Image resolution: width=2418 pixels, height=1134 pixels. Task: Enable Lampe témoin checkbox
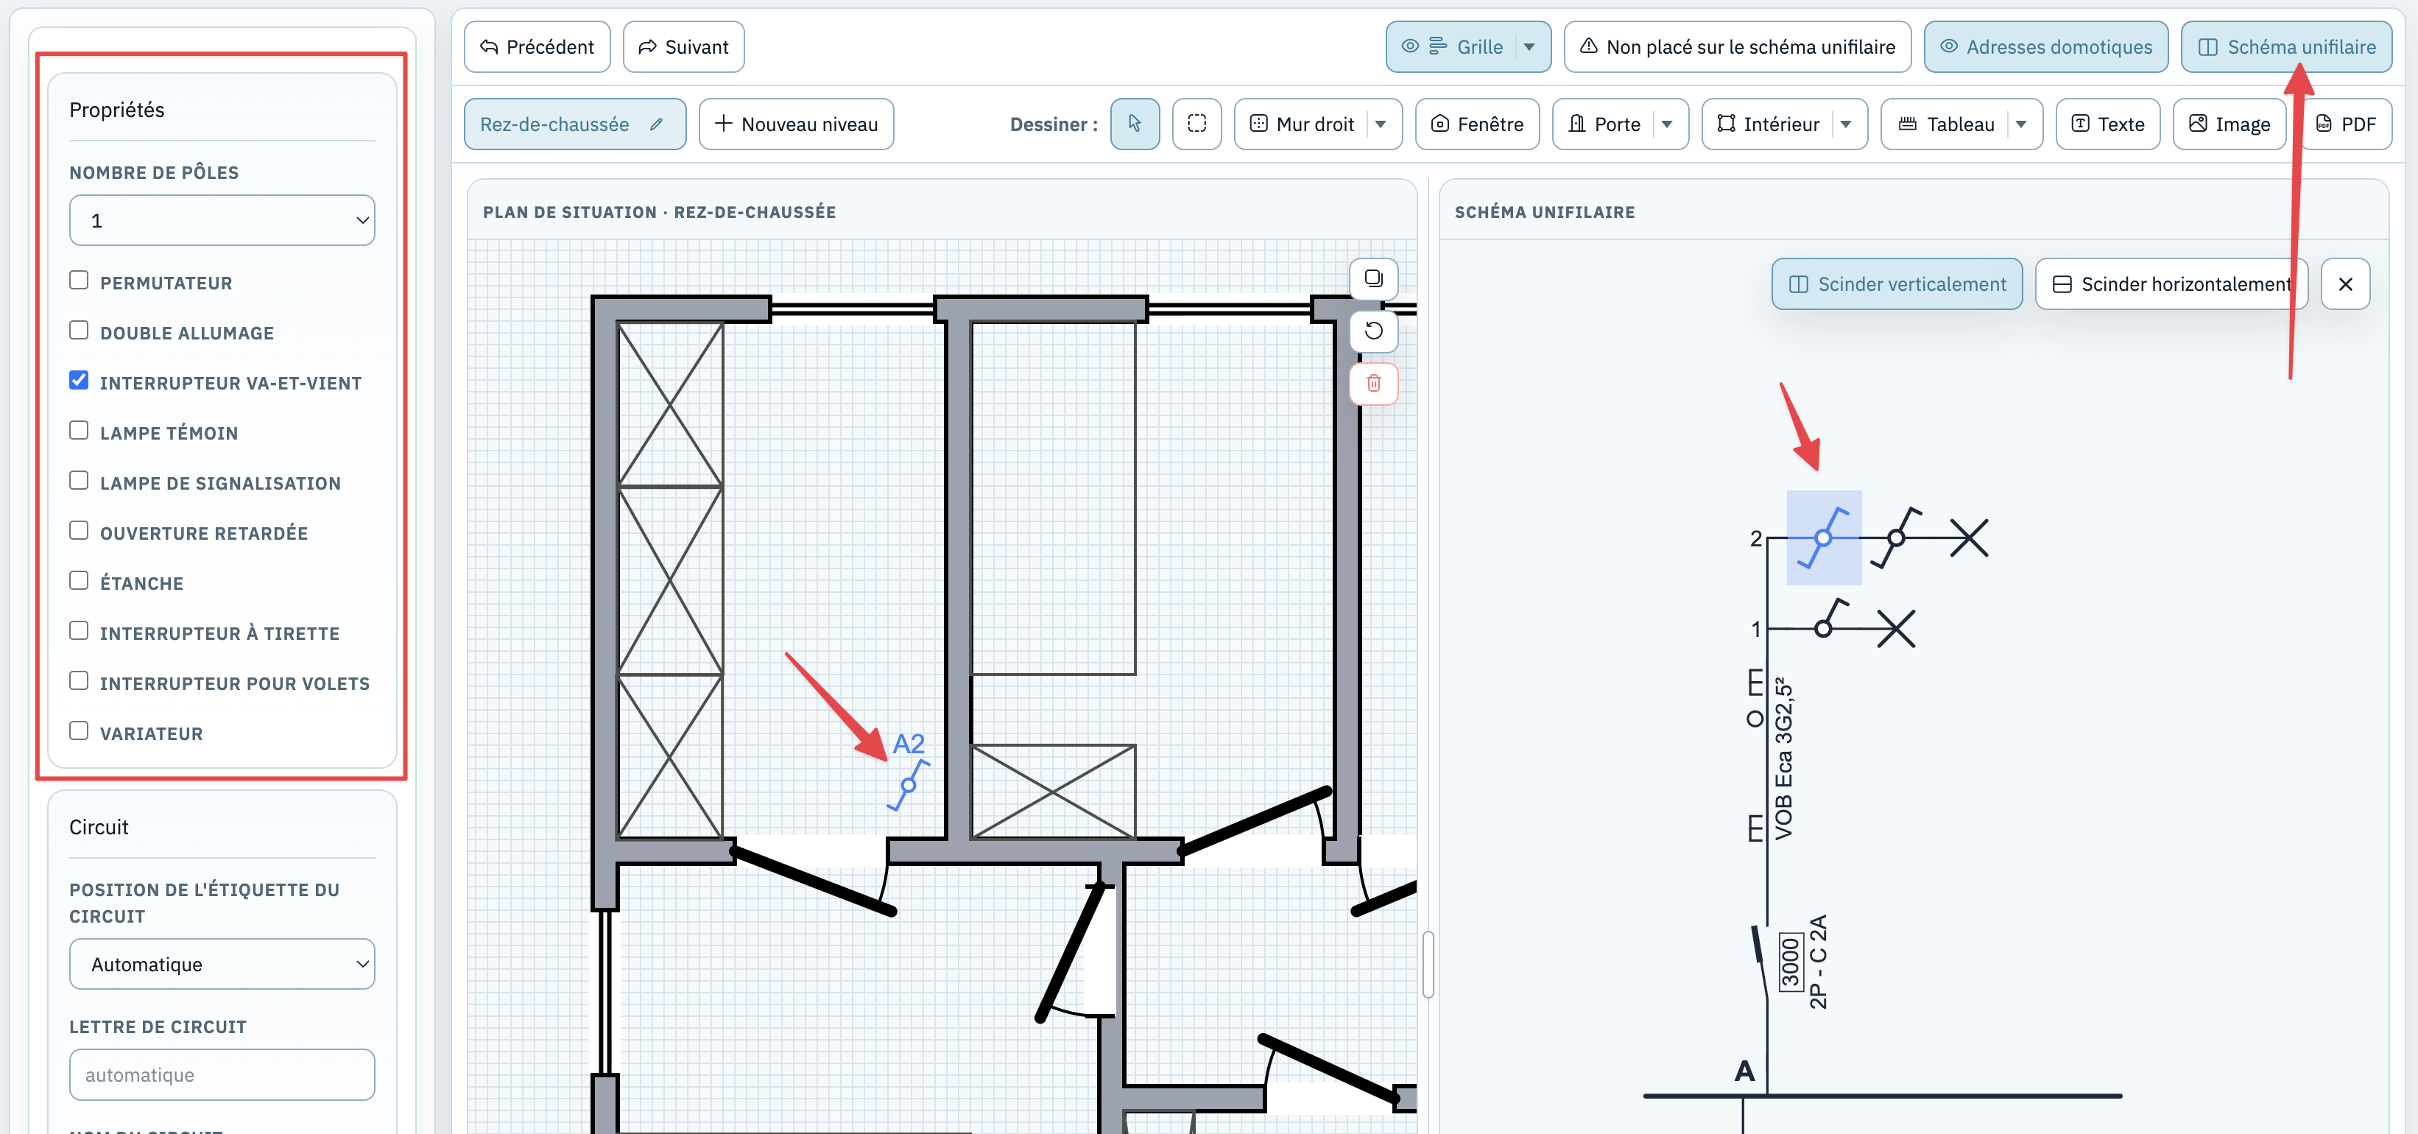(x=79, y=430)
